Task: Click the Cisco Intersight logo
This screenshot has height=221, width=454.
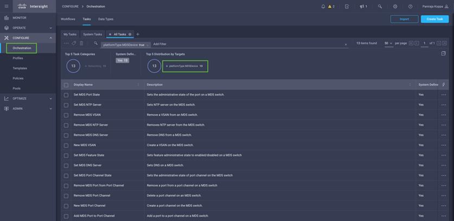Action: point(33,6)
